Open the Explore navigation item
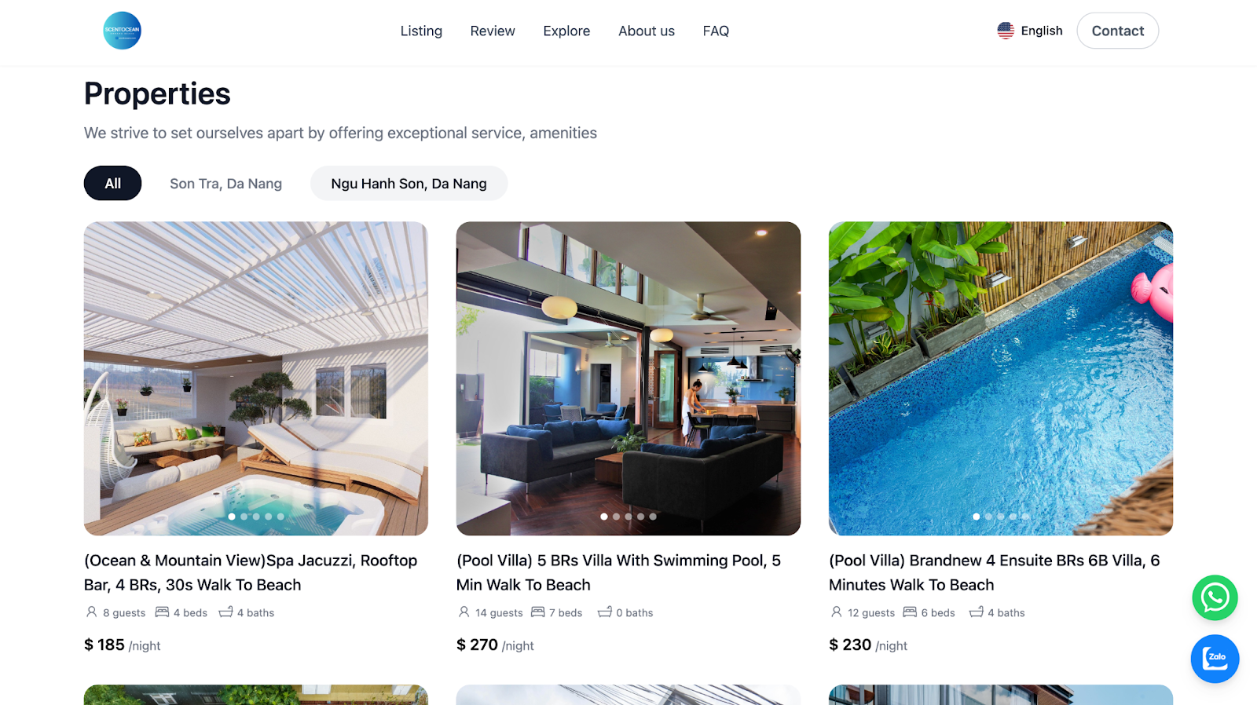The width and height of the screenshot is (1257, 705). pyautogui.click(x=566, y=31)
